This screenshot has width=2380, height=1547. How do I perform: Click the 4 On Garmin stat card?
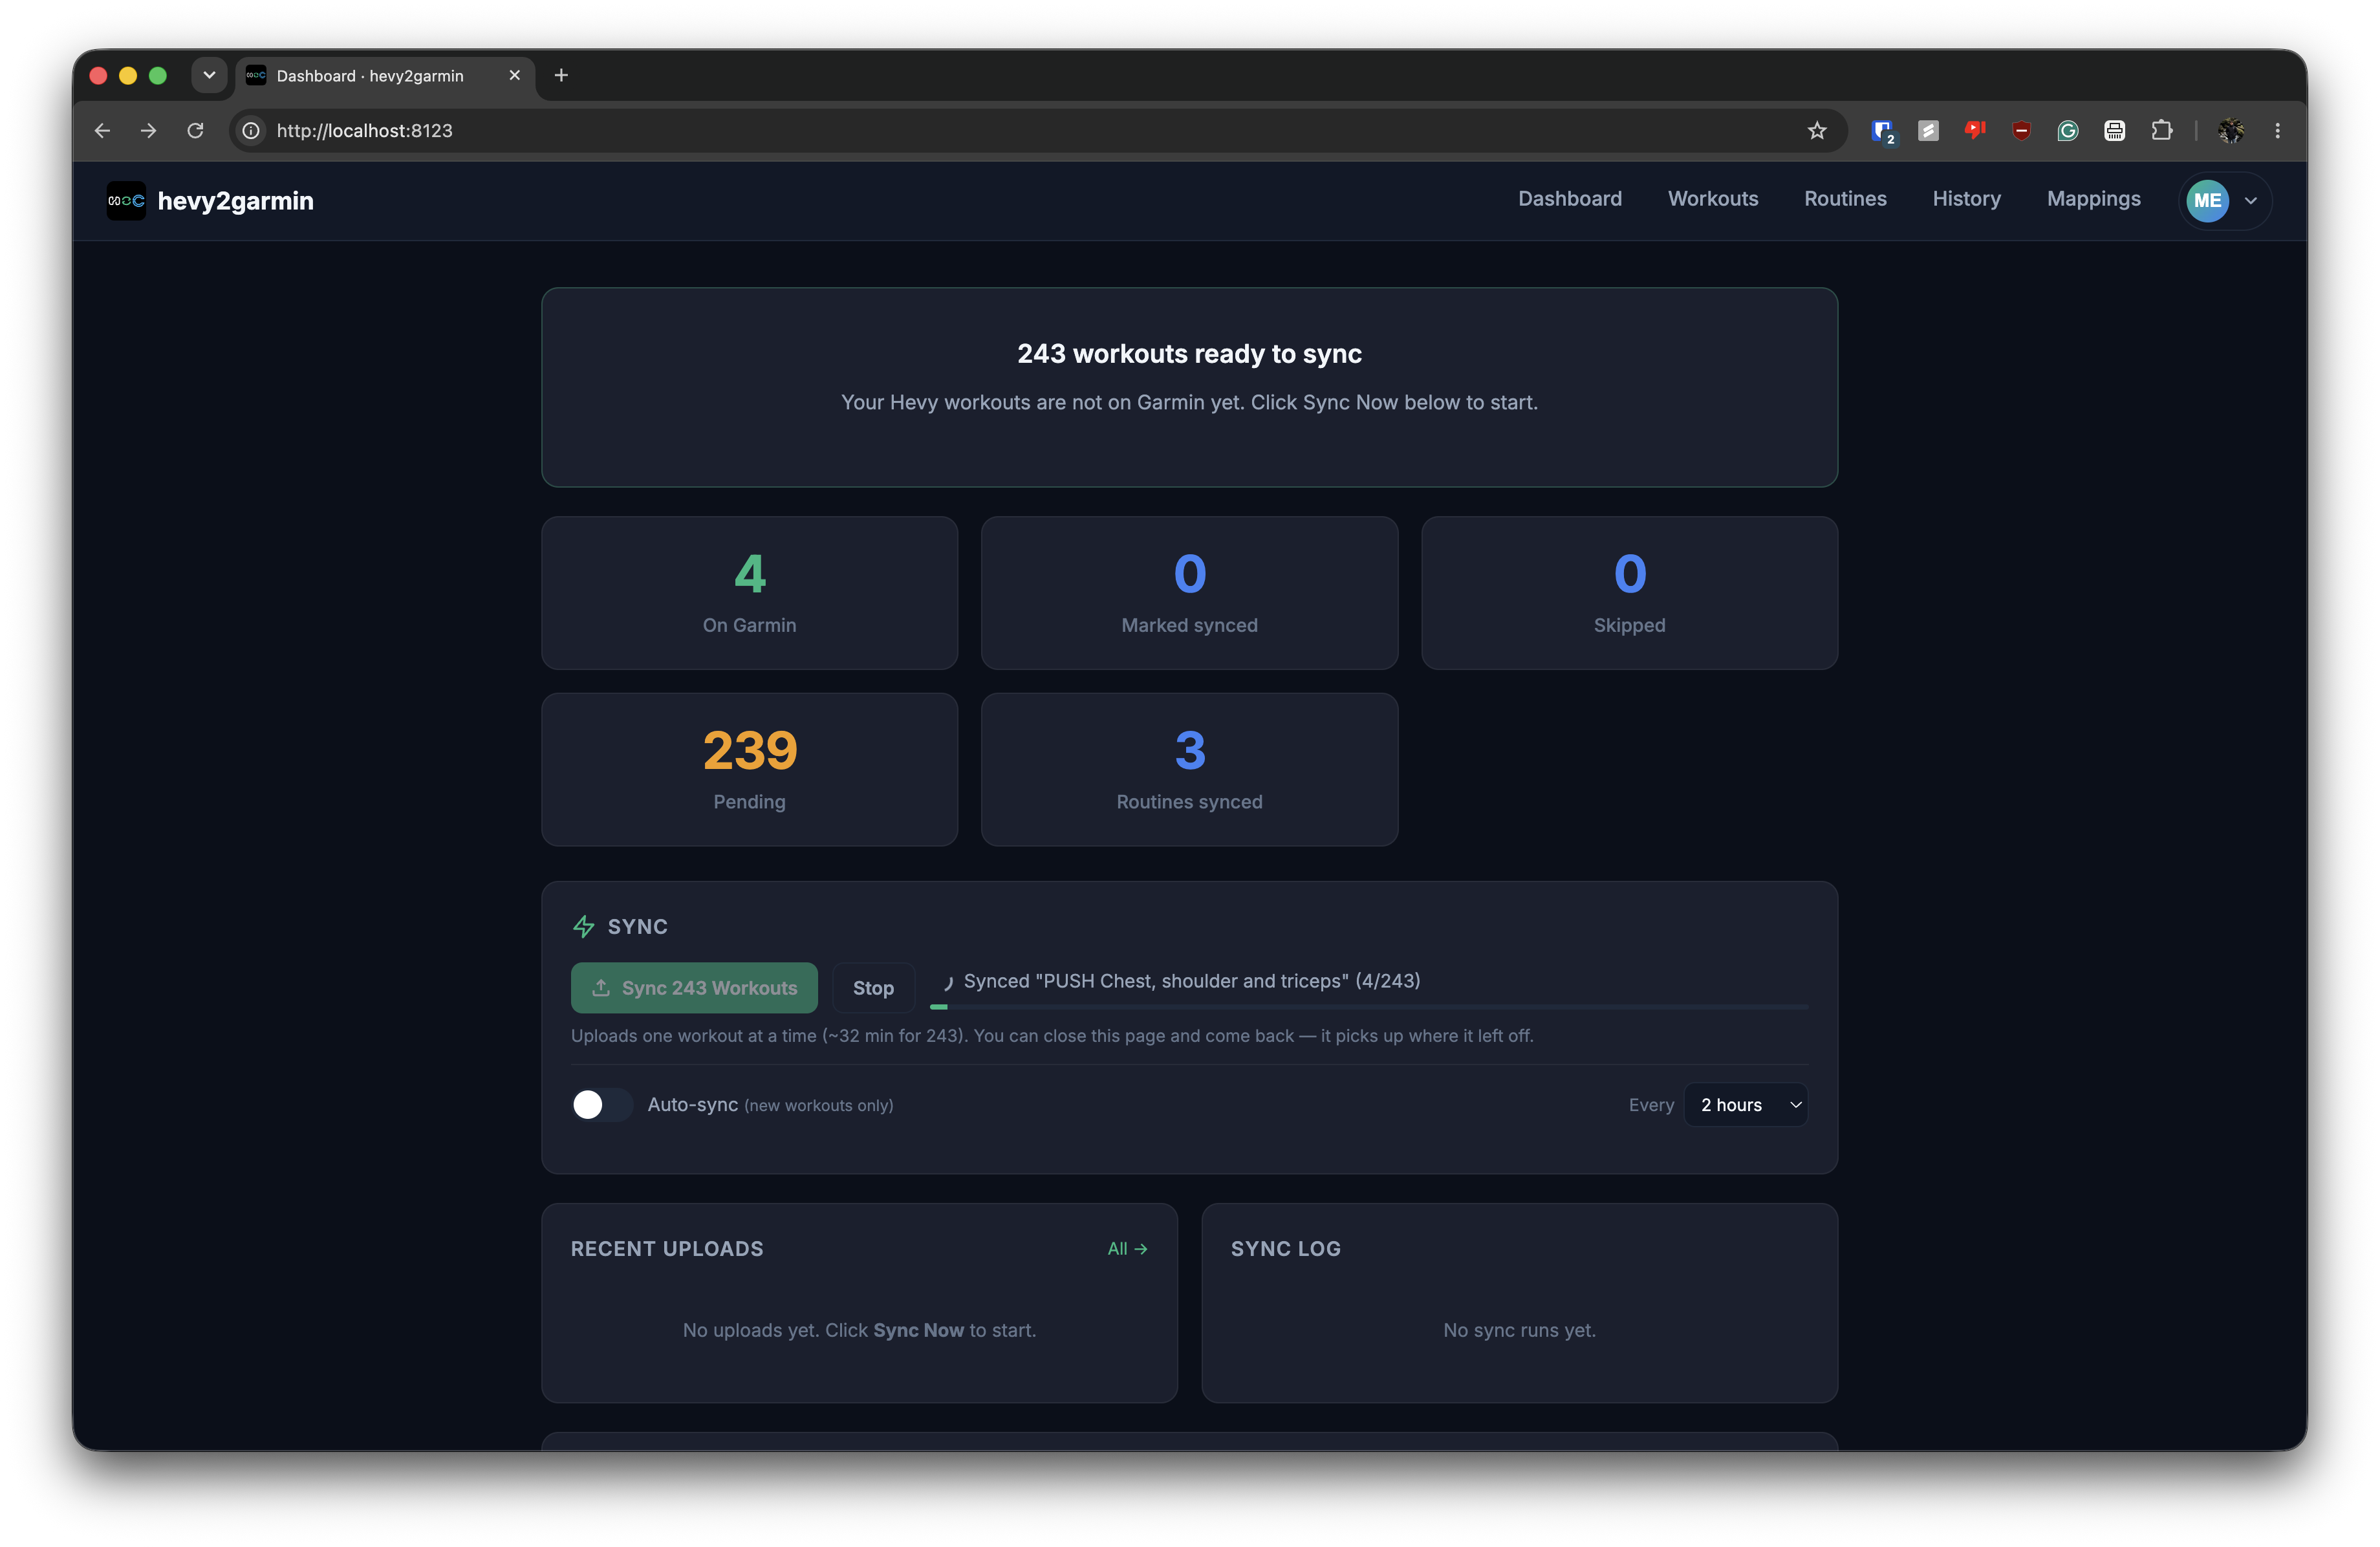pyautogui.click(x=749, y=592)
